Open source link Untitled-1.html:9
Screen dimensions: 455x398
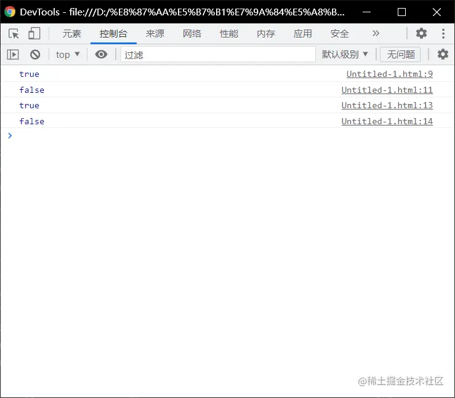tap(390, 74)
